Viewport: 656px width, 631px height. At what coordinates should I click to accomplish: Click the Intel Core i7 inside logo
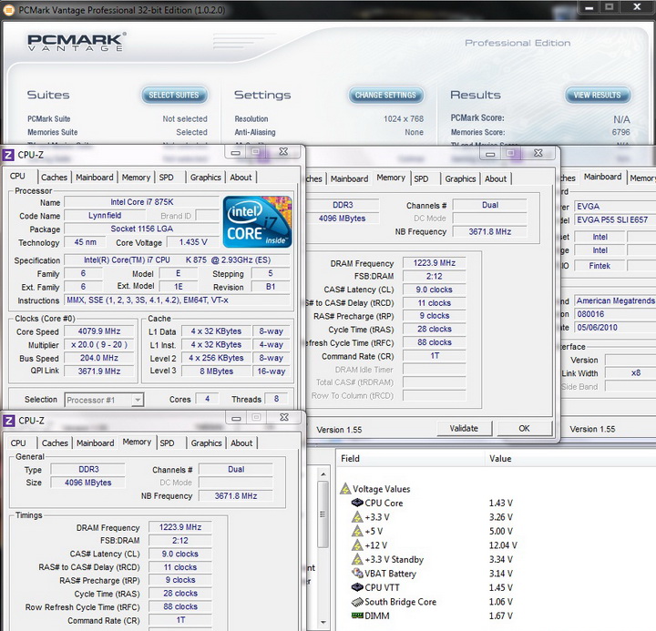point(257,222)
